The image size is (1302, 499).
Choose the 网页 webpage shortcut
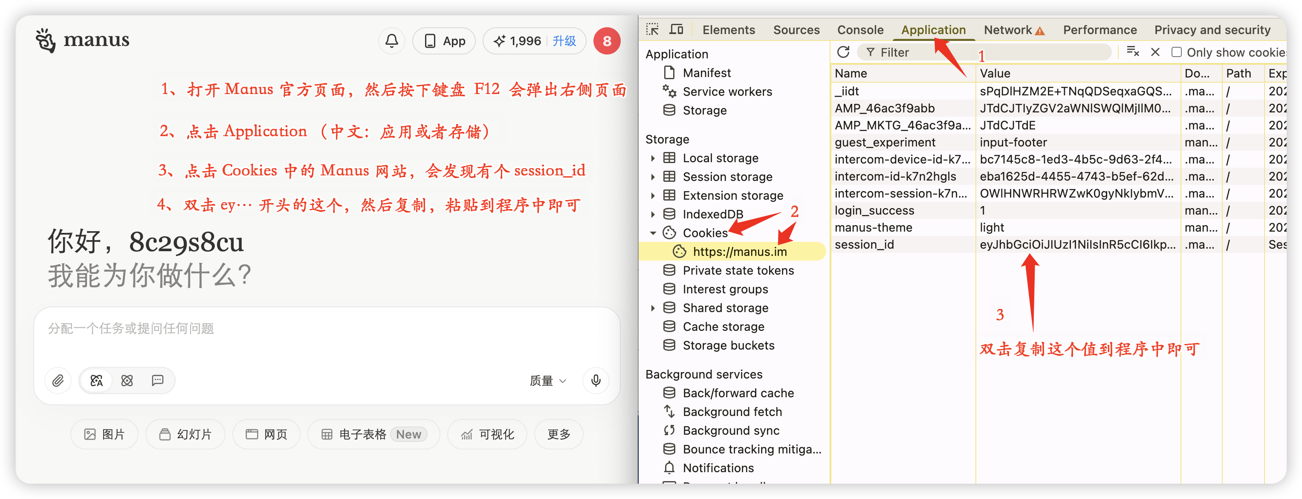[x=266, y=434]
